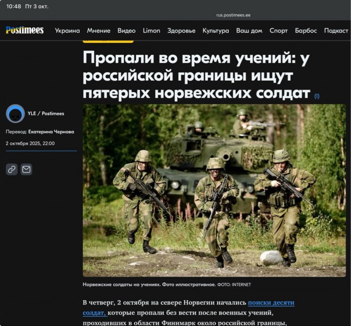Open comments count link after headline
351x326 pixels.
click(x=317, y=96)
